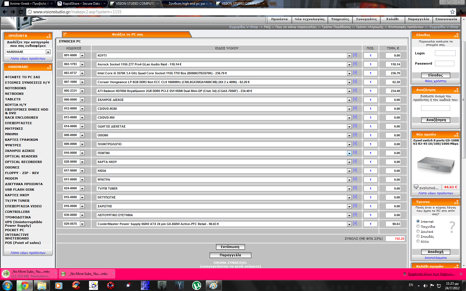Open the Καλάθι menu item

(x=392, y=19)
